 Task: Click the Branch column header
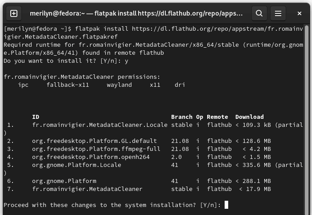pyautogui.click(x=182, y=117)
